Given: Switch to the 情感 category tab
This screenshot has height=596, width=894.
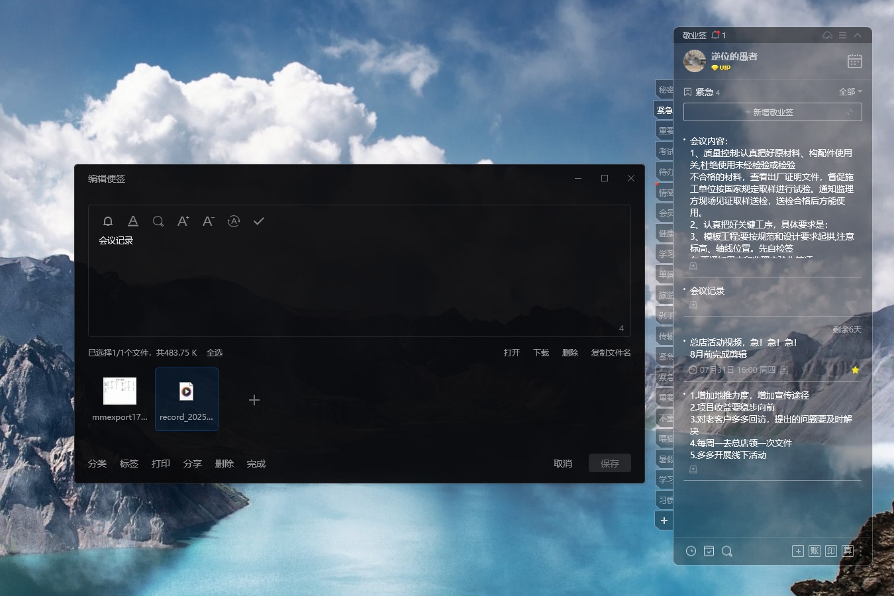Looking at the screenshot, I should tap(664, 192).
